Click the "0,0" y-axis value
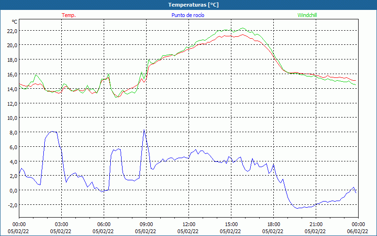The width and height of the screenshot is (377, 236). tap(13, 191)
